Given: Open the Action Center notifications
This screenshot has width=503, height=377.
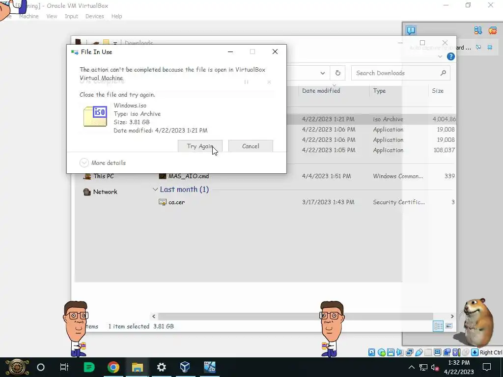Looking at the screenshot, I should [487, 367].
